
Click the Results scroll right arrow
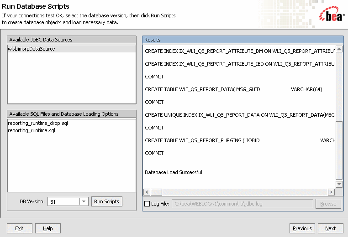332,192
